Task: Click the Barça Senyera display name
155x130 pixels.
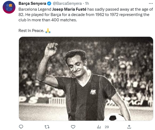Action: point(32,3)
